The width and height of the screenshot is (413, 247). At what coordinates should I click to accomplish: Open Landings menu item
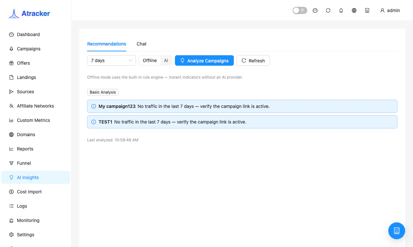pyautogui.click(x=35, y=77)
